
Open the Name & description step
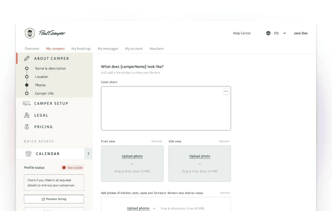(x=50, y=68)
